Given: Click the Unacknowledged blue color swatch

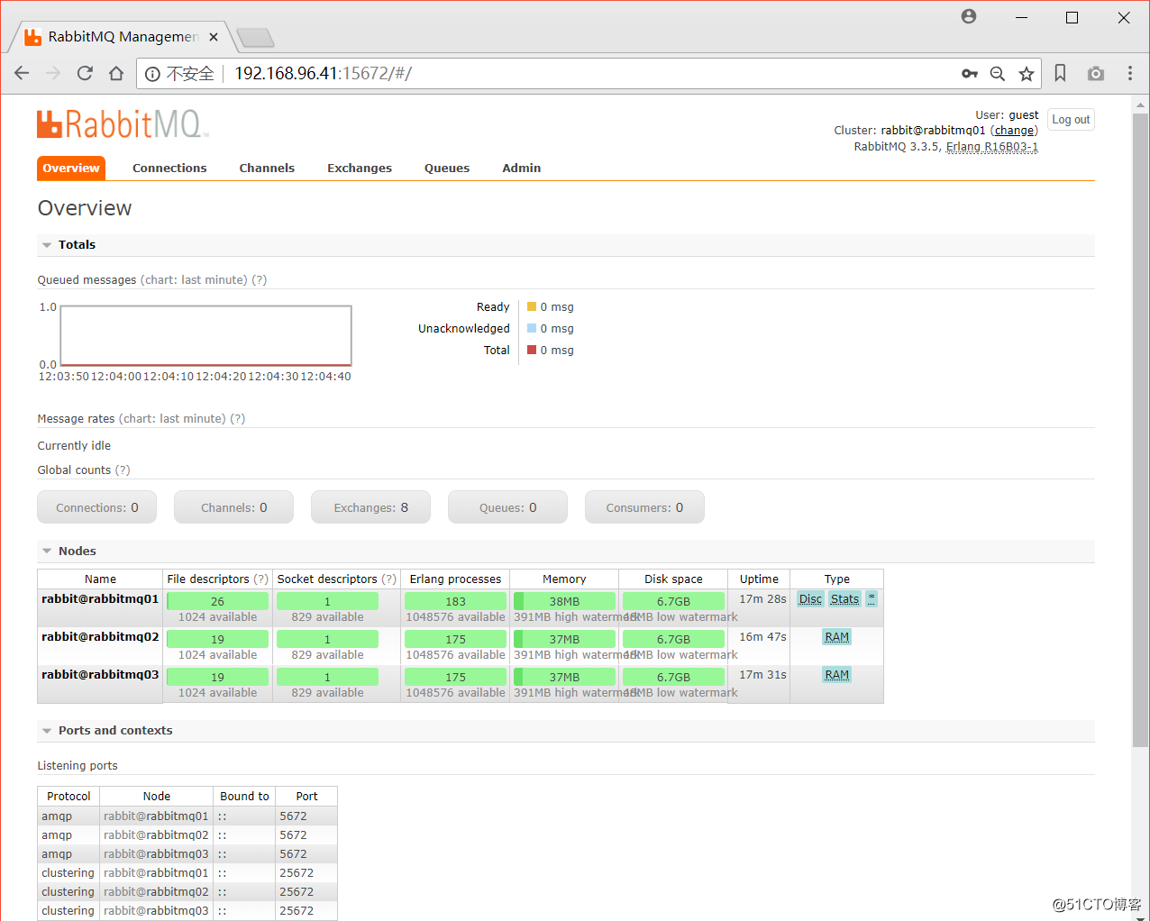Looking at the screenshot, I should [532, 328].
